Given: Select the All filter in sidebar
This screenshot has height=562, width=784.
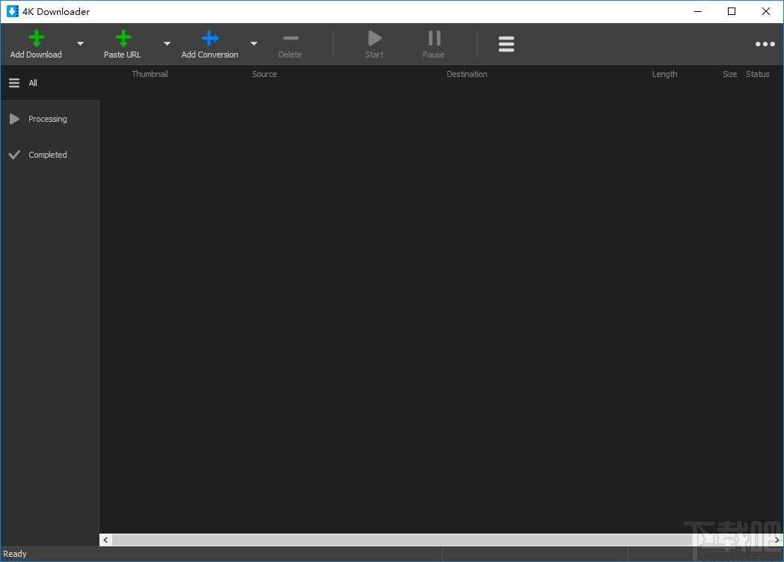Looking at the screenshot, I should pyautogui.click(x=31, y=82).
